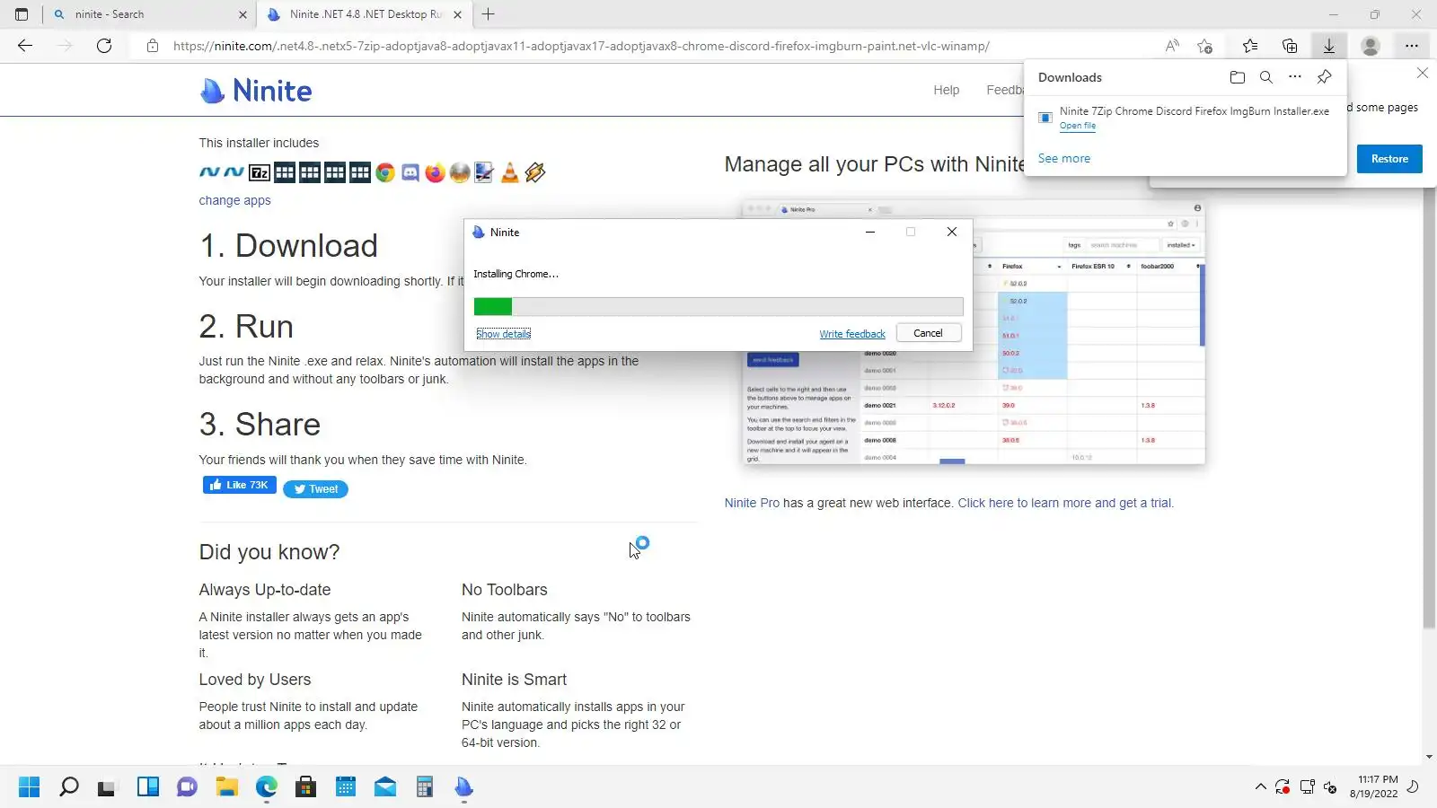This screenshot has width=1437, height=808.
Task: Click the ImgBurn disc icon
Action: 460,172
